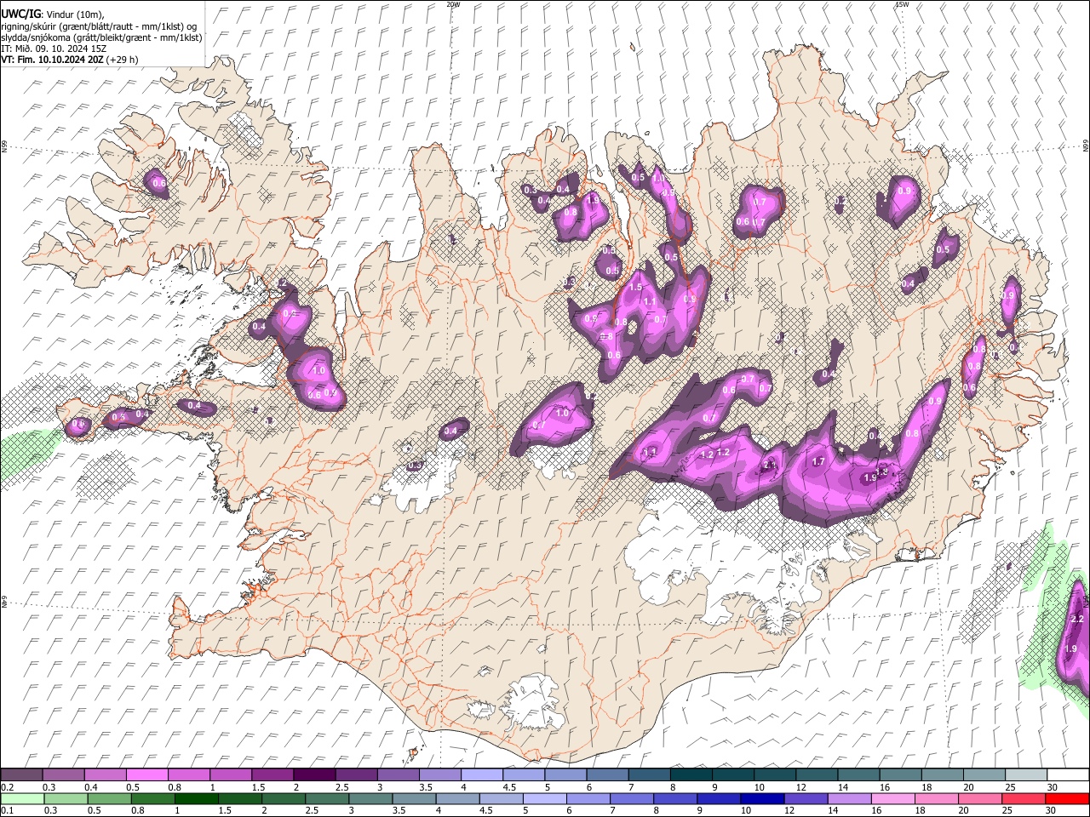Select the dark teal swatch labeled 9
Image resolution: width=1090 pixels, height=817 pixels.
732,775
